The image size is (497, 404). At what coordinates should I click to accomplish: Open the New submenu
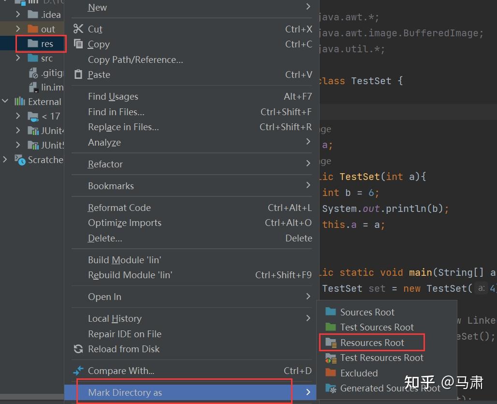tap(192, 7)
